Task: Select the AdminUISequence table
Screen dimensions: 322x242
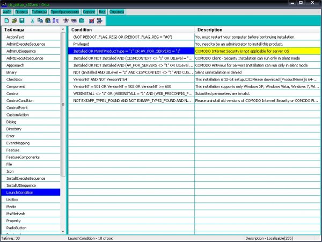Action: tap(31, 51)
